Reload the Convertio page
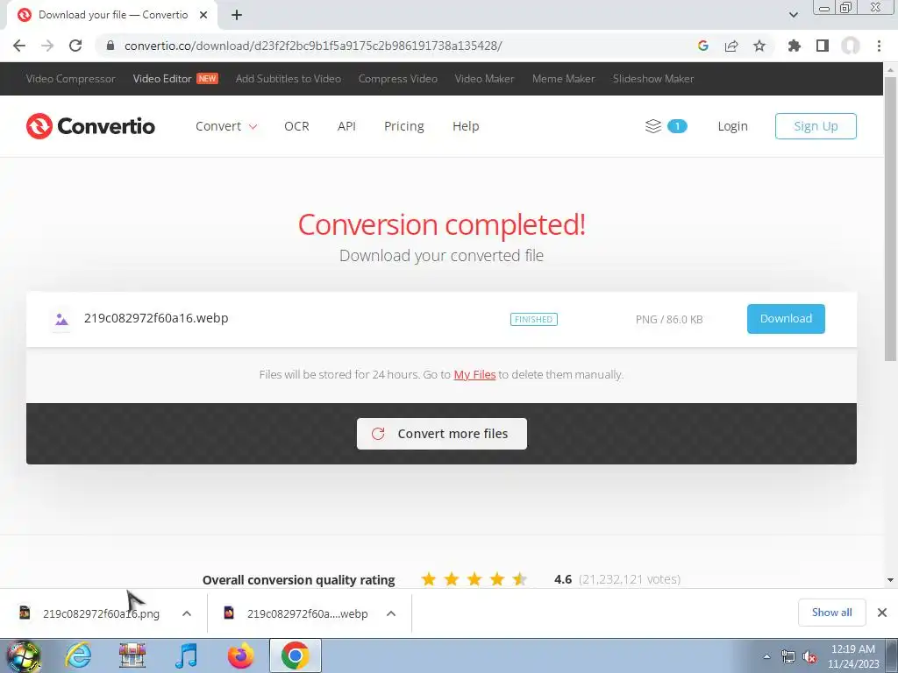Image resolution: width=898 pixels, height=673 pixels. 75,46
